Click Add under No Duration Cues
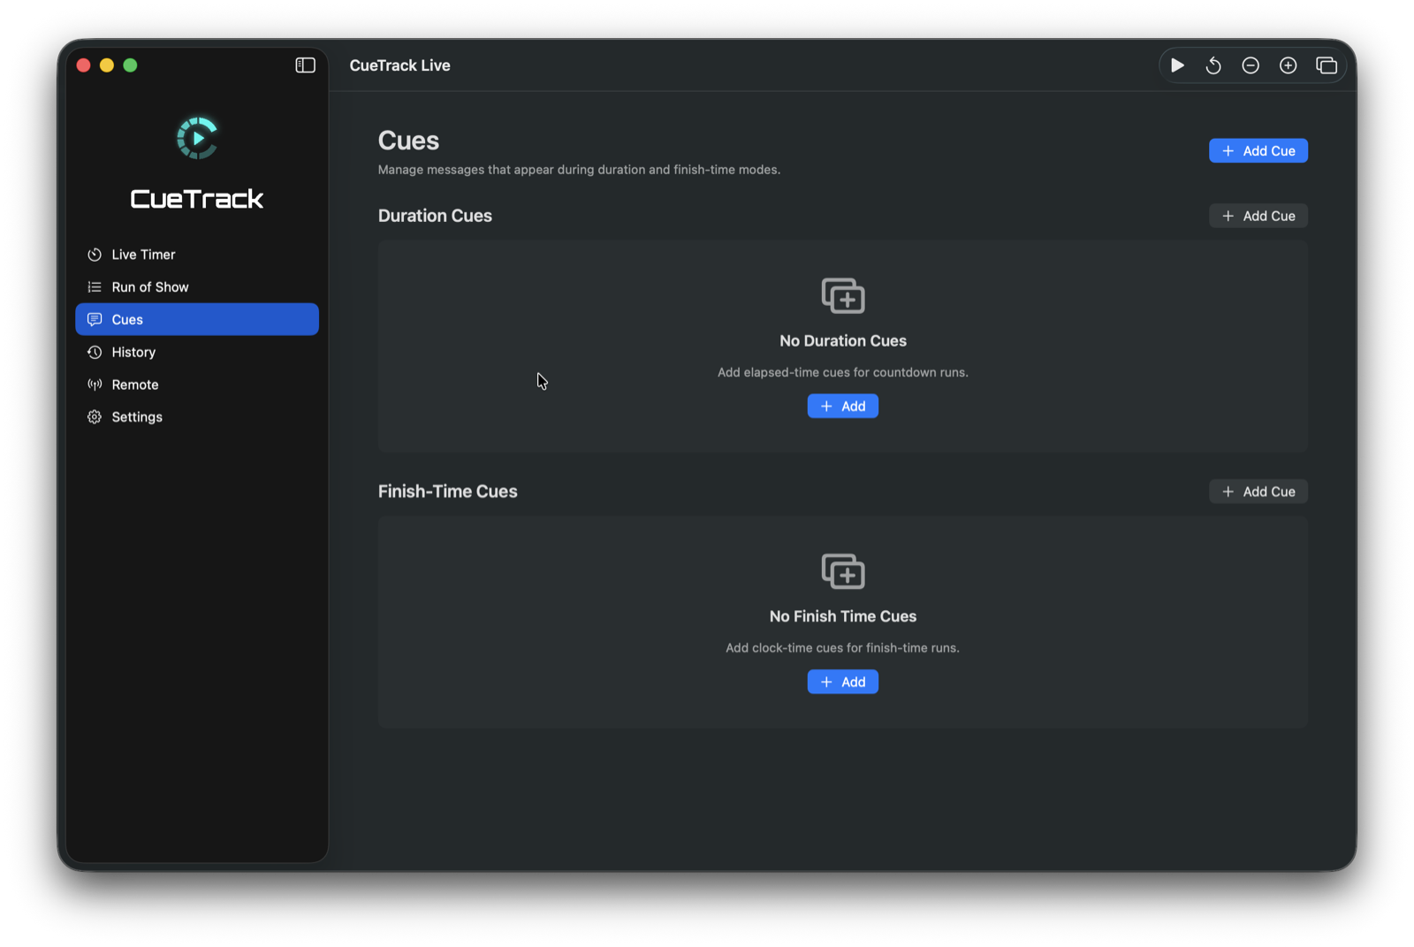The height and width of the screenshot is (947, 1414). [x=843, y=406]
